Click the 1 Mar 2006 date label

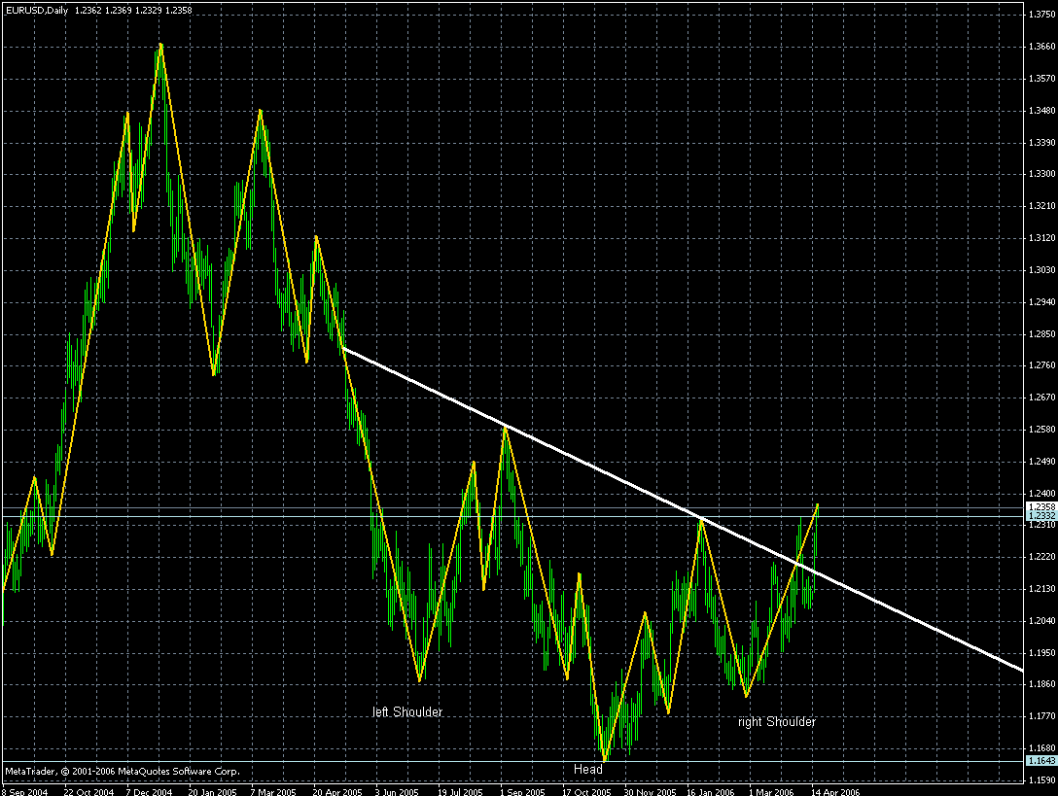771,792
